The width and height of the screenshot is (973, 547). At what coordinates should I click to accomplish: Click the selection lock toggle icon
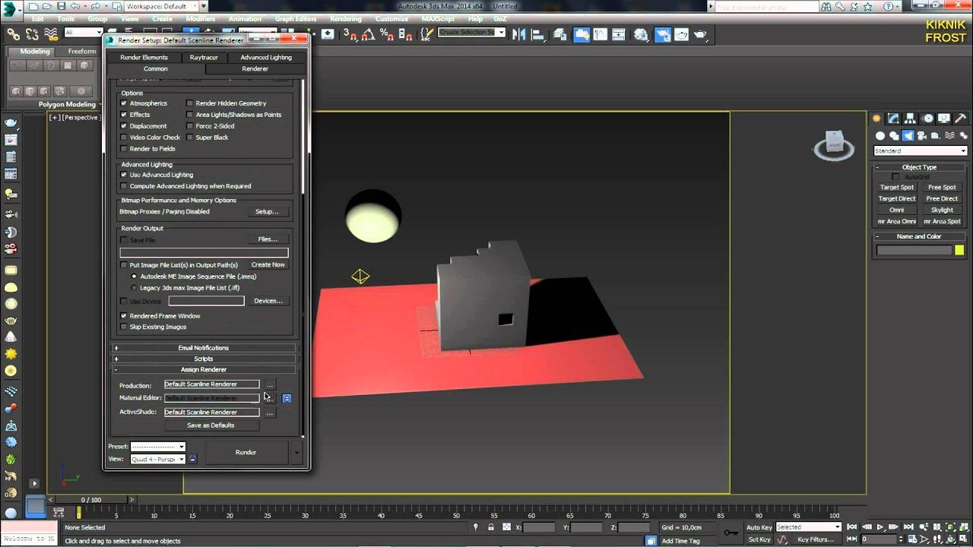pos(491,527)
